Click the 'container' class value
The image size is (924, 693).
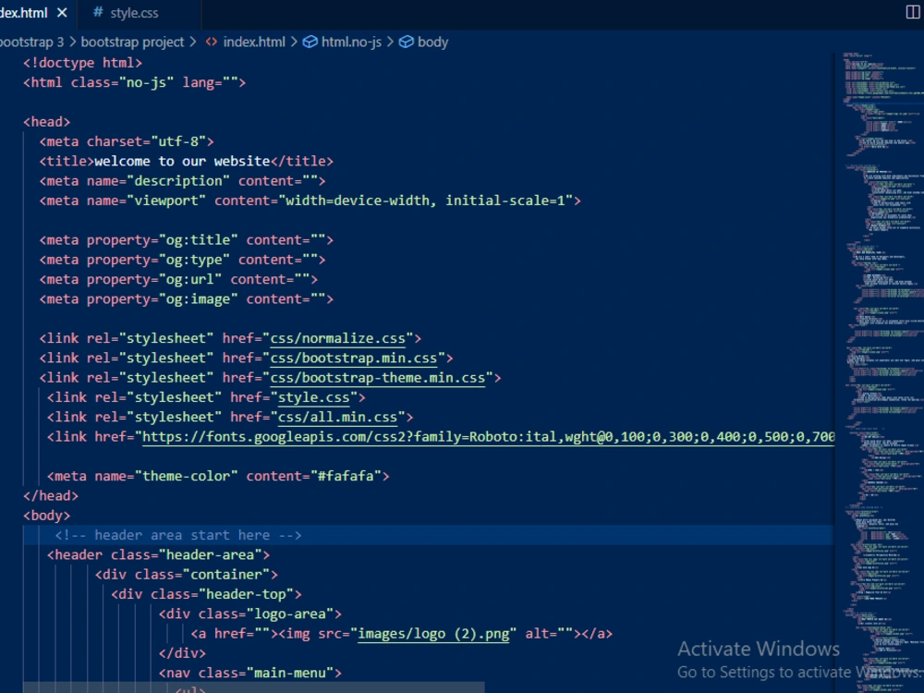pos(225,575)
